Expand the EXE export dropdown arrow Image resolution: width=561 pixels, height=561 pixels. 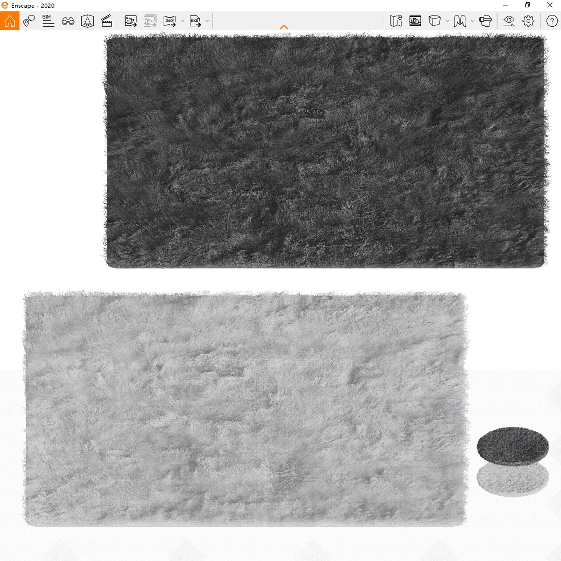[x=208, y=21]
